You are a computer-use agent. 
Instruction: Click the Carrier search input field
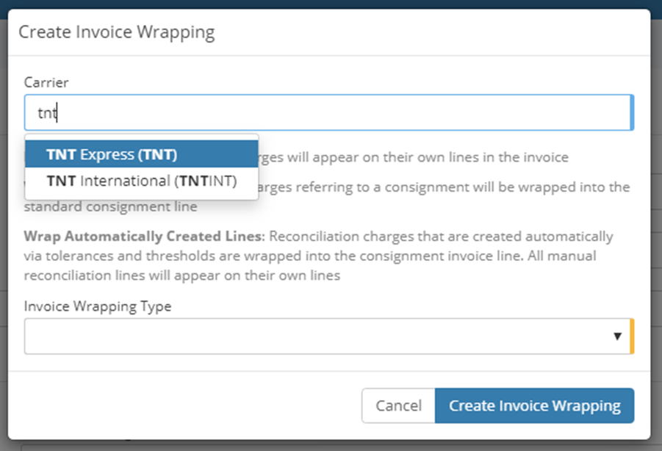pos(329,112)
